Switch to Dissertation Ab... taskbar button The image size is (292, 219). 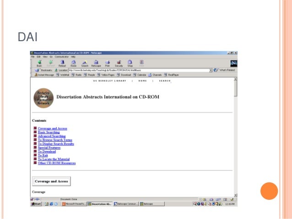[x=100, y=204]
